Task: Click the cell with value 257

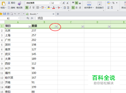Action: point(44,35)
